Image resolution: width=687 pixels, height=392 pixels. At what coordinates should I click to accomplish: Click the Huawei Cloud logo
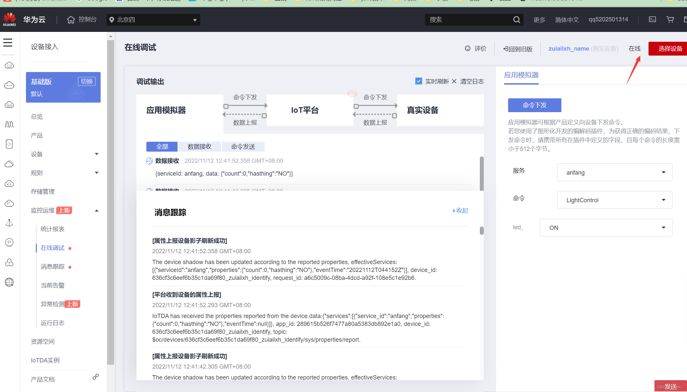tap(9, 19)
